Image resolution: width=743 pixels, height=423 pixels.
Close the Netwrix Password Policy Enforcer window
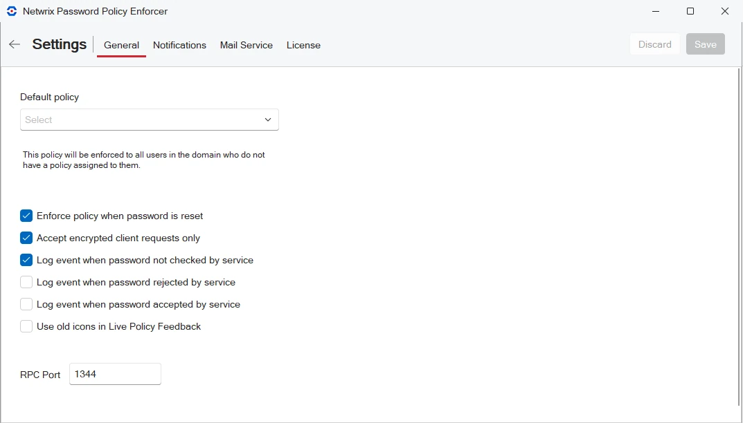[x=725, y=11]
